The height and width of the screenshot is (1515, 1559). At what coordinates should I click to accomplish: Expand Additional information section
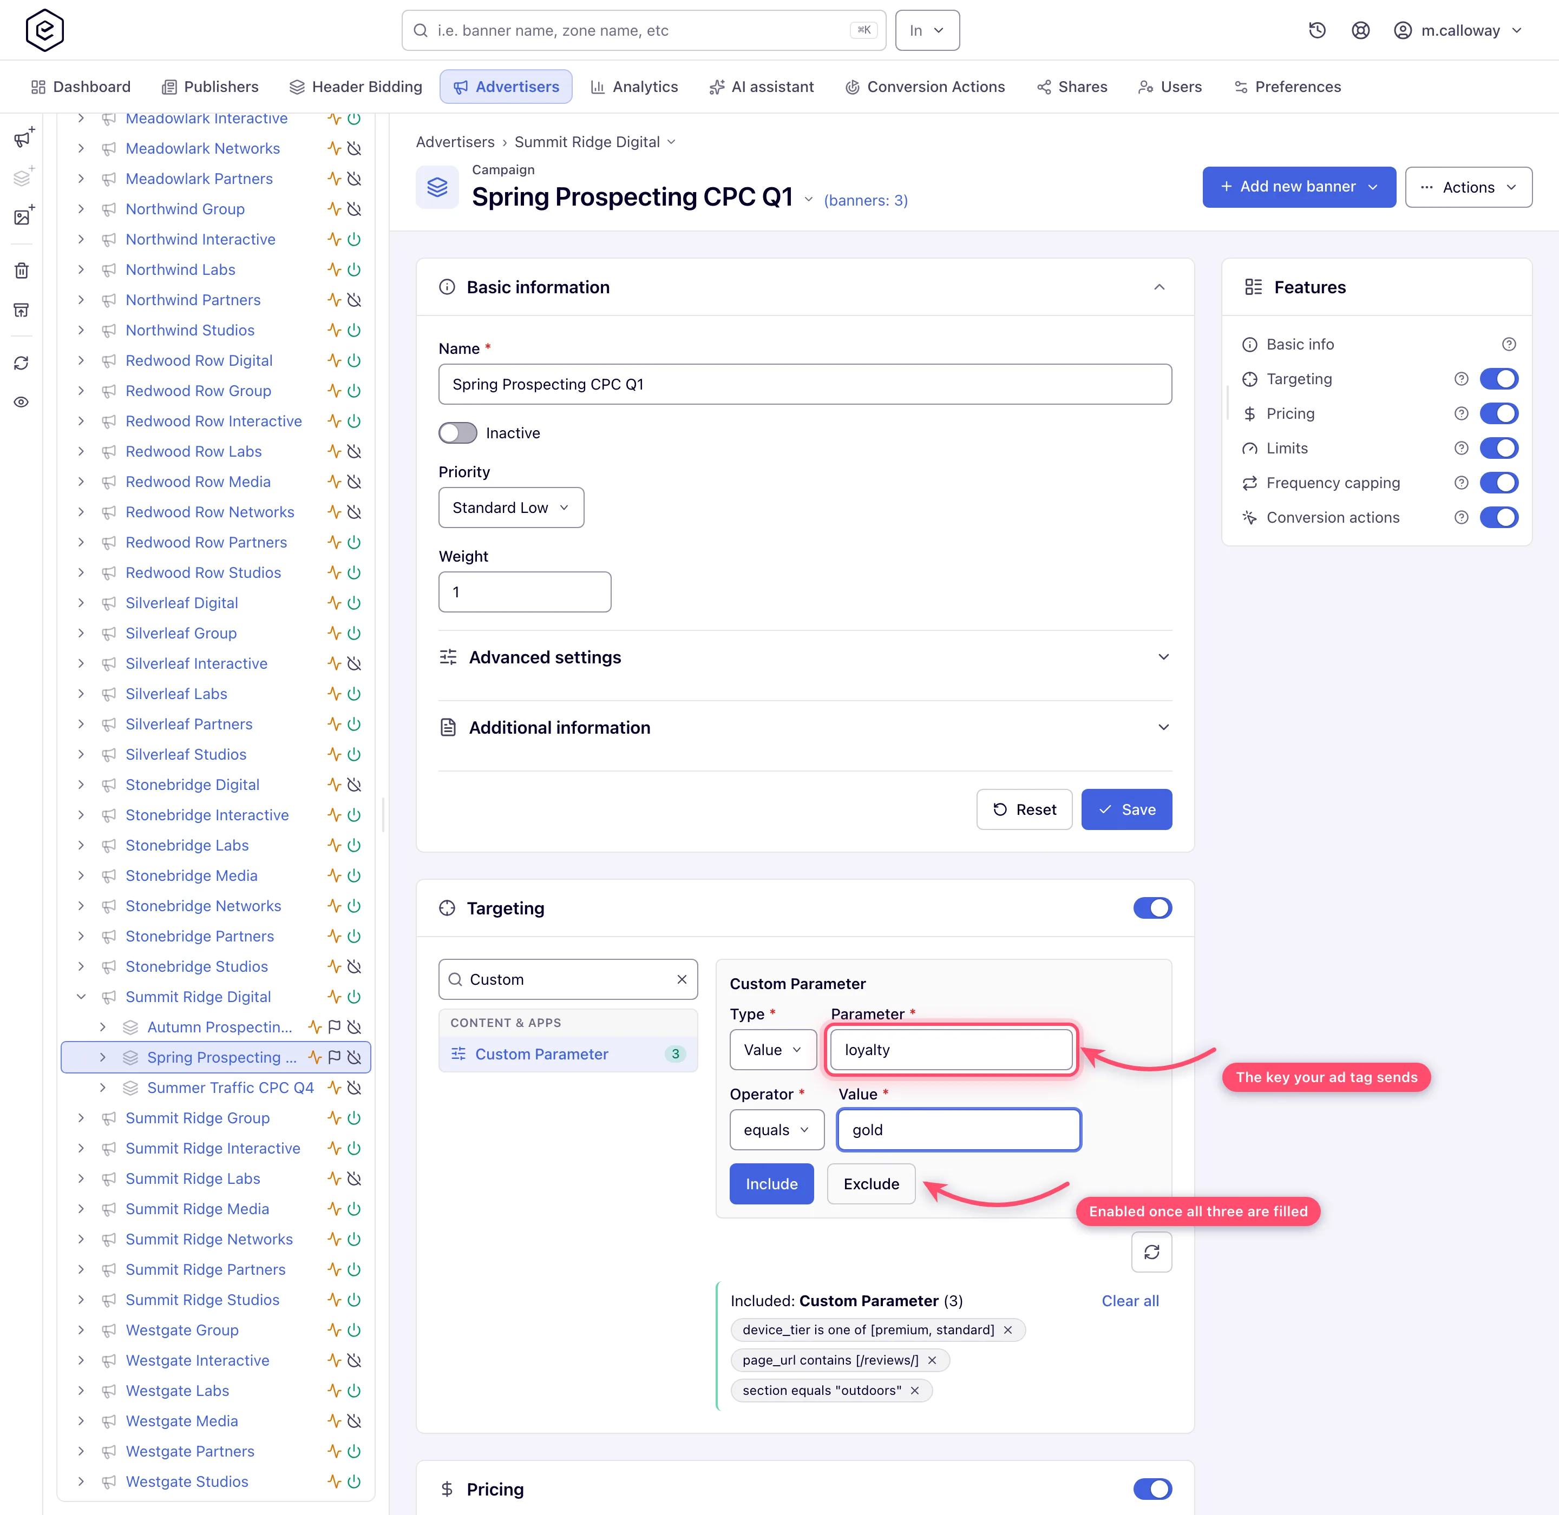tap(805, 727)
